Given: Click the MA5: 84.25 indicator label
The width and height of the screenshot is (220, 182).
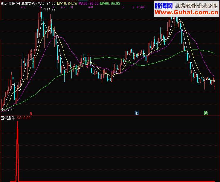Looking at the screenshot, I should 47,4.
